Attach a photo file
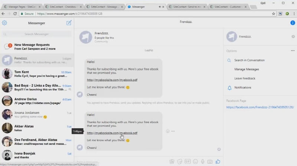This screenshot has height=166, width=297. tap(172, 162)
